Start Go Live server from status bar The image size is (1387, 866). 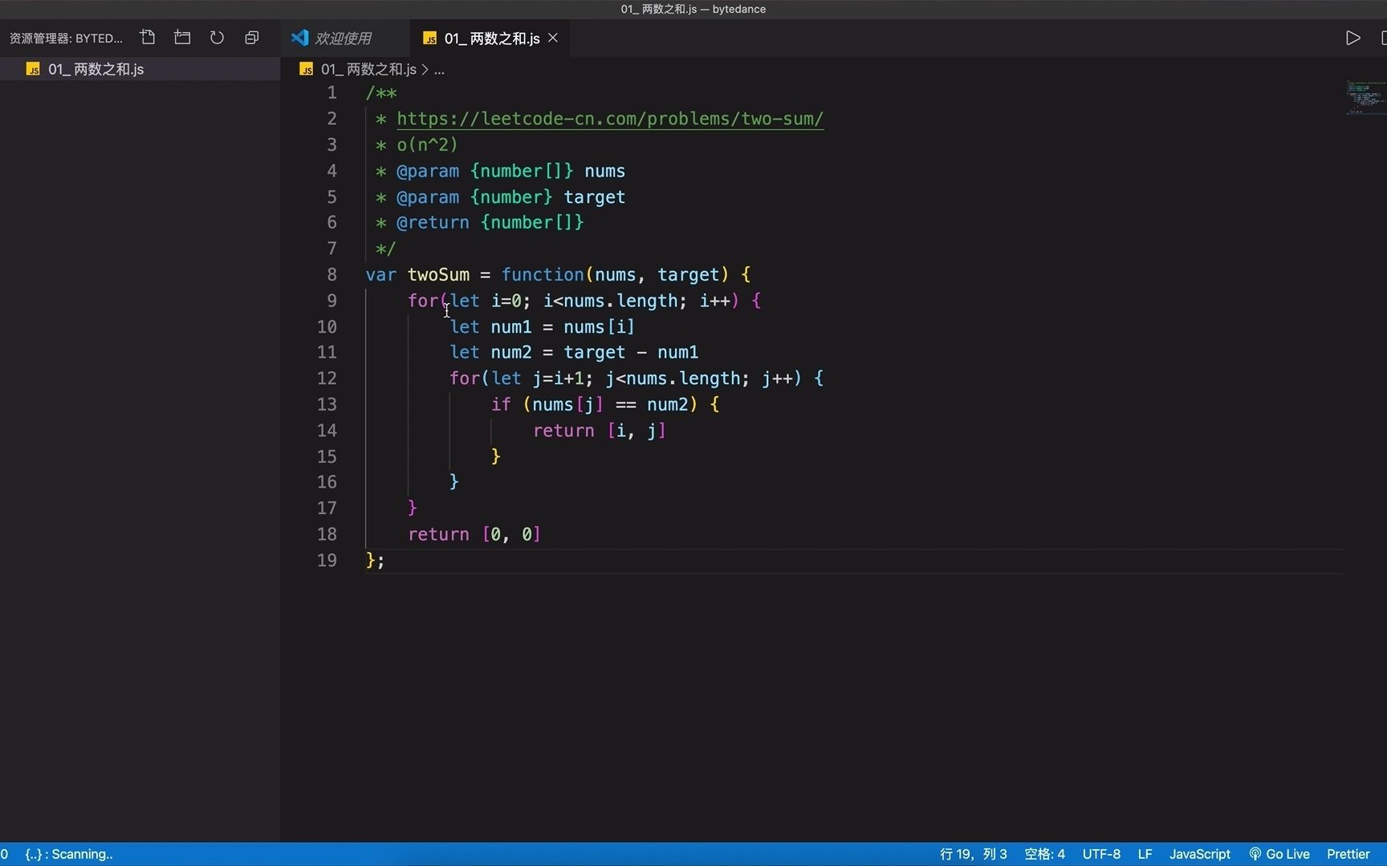coord(1279,854)
